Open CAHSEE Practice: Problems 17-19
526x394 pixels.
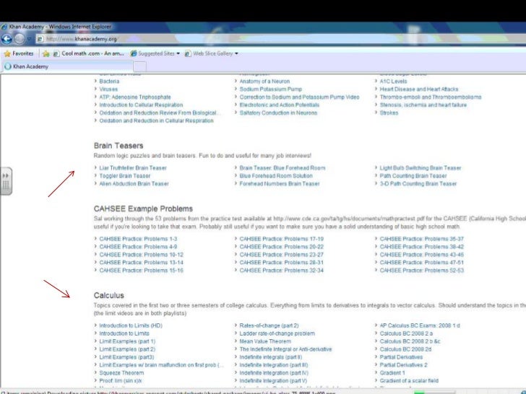pos(282,239)
